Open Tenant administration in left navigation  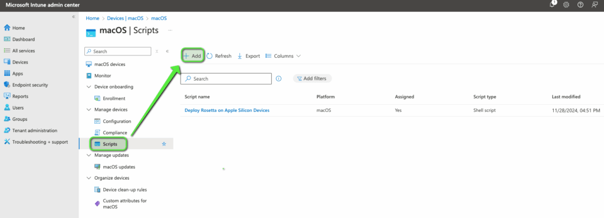(31, 130)
